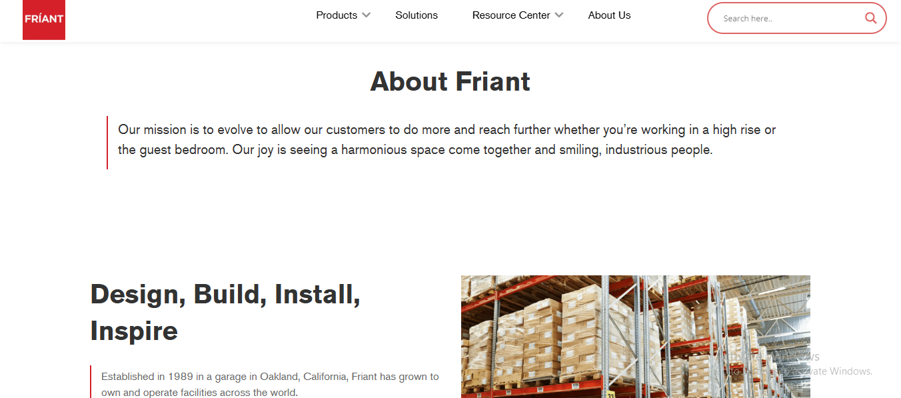
Task: Click the red bar beside "Established in 1989"
Action: pyautogui.click(x=91, y=382)
